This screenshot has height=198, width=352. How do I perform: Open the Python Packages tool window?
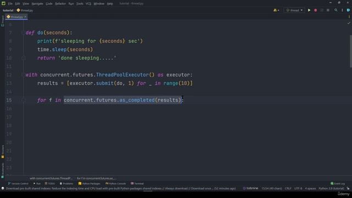point(89,184)
